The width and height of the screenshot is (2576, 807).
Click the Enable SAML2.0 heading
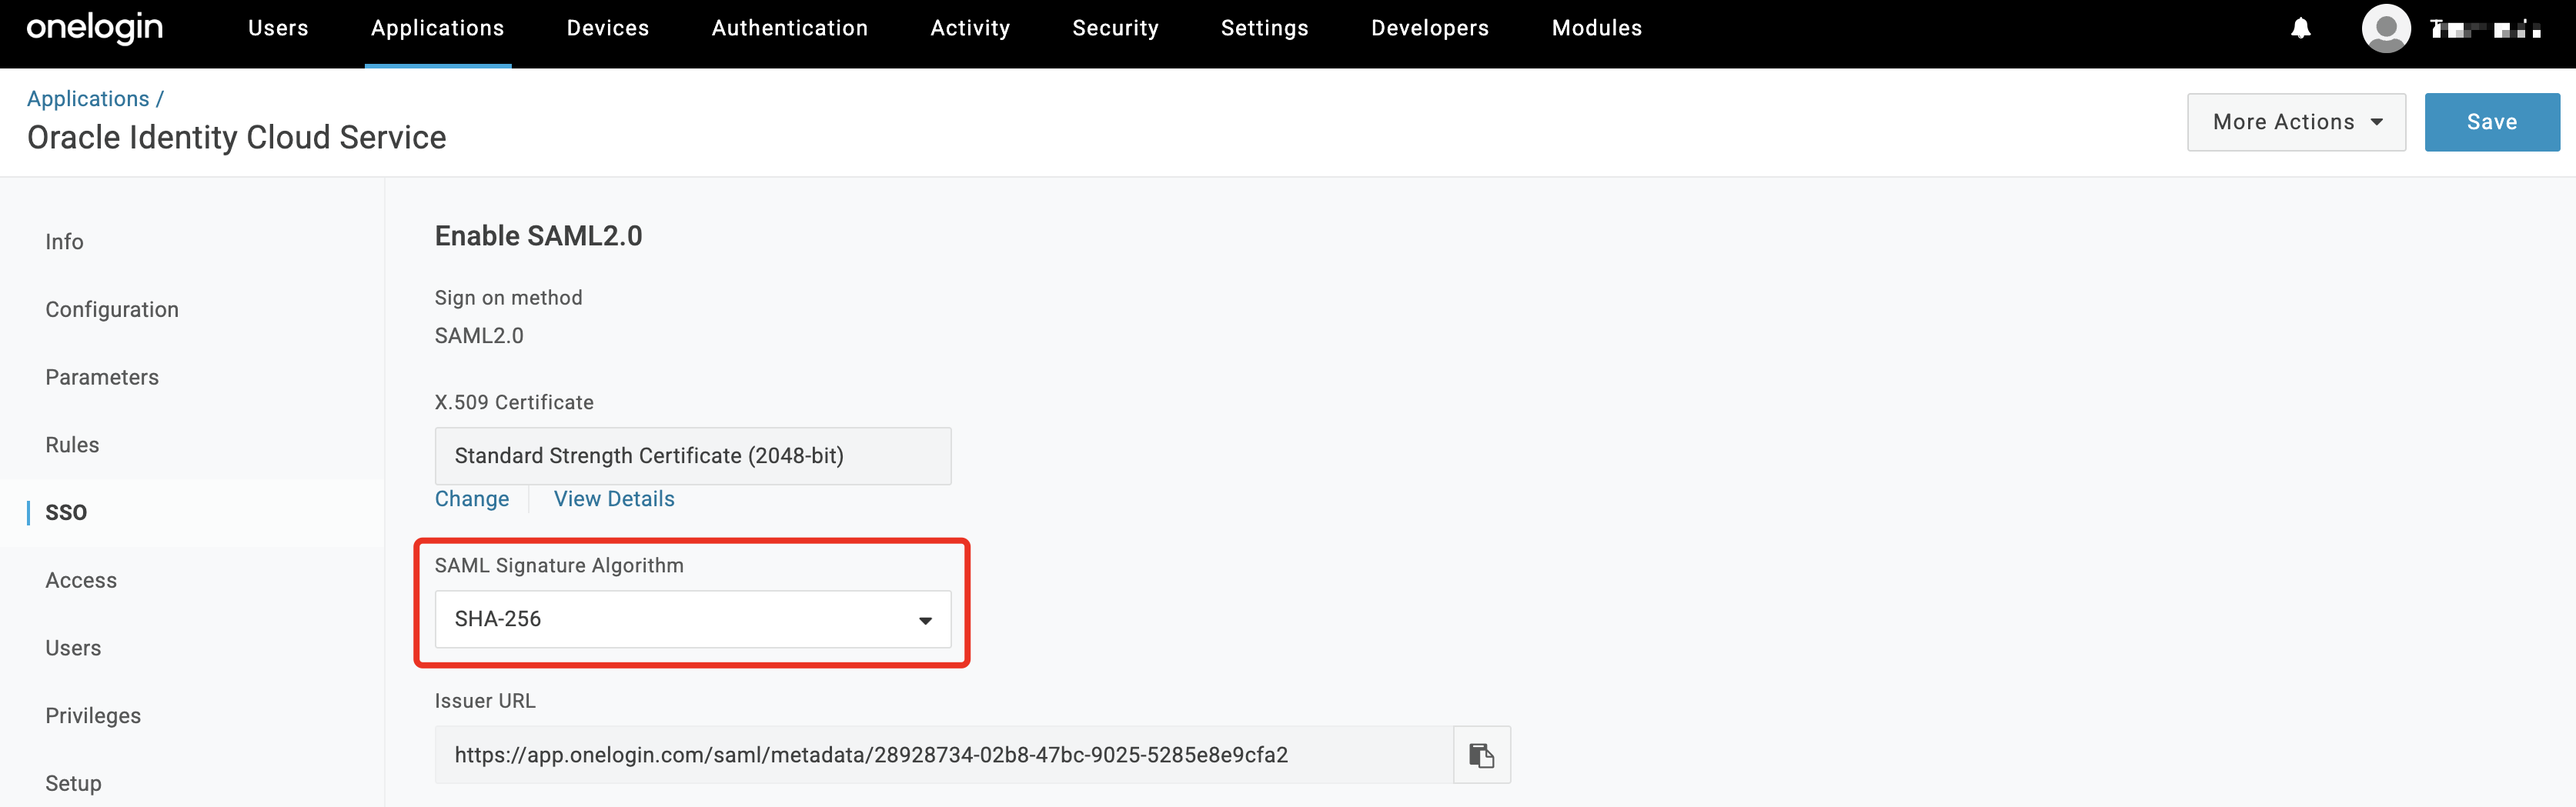pos(538,236)
